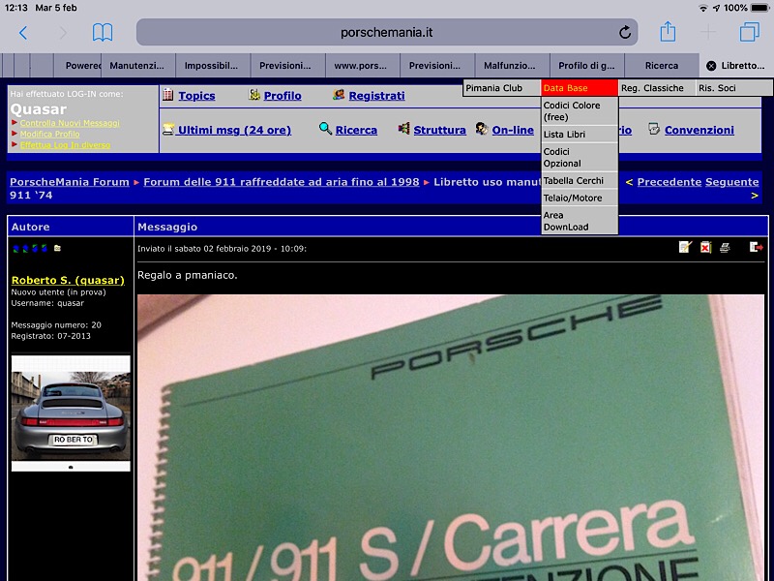Click Controlla Nuovi Messaggi link
The height and width of the screenshot is (581, 774).
click(70, 123)
